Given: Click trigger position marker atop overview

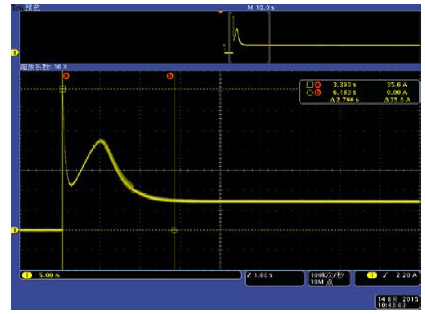Looking at the screenshot, I should (x=219, y=12).
